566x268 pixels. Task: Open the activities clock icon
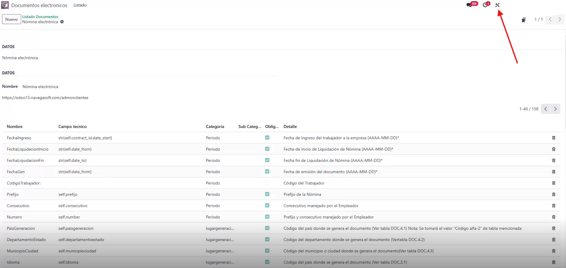(x=485, y=5)
